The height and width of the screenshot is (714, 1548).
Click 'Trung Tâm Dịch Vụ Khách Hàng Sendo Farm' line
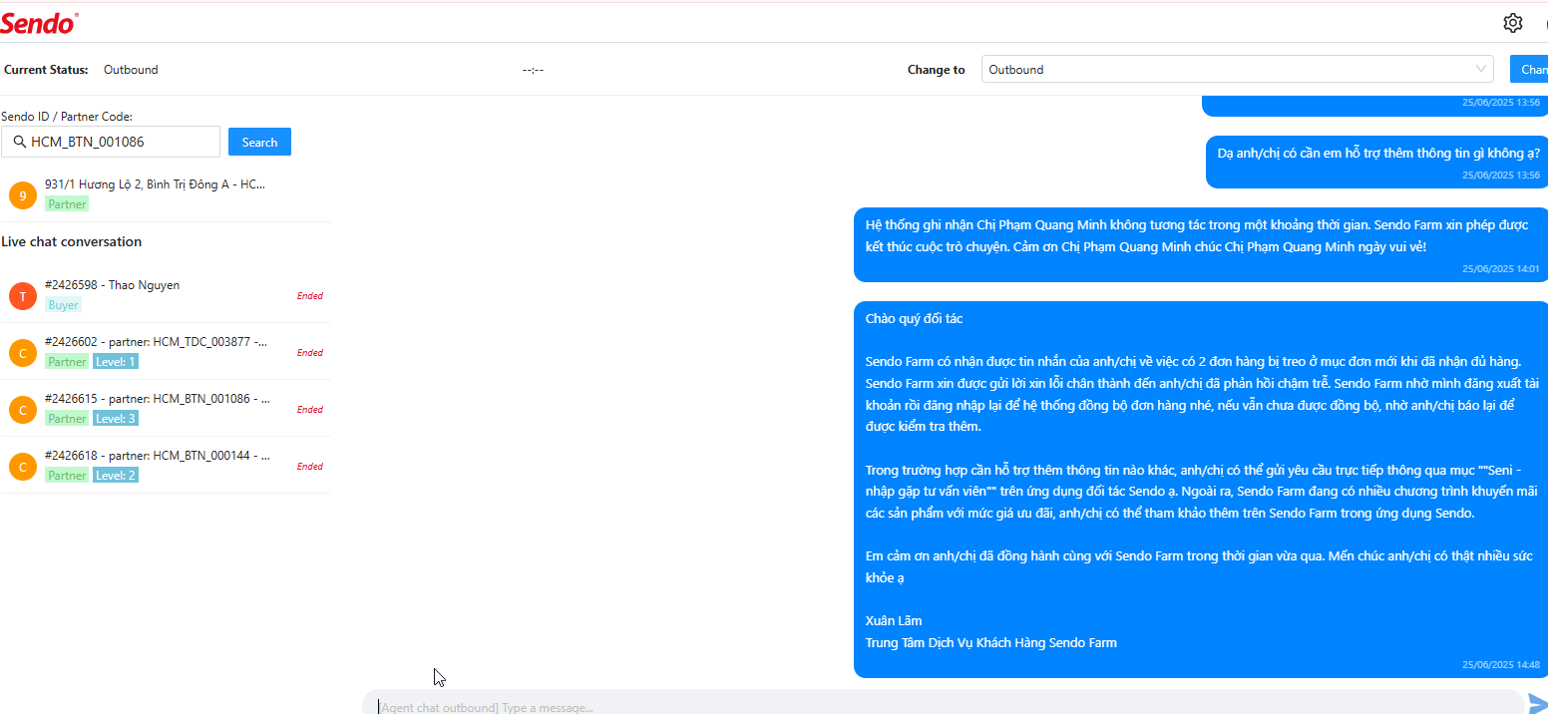click(x=991, y=642)
